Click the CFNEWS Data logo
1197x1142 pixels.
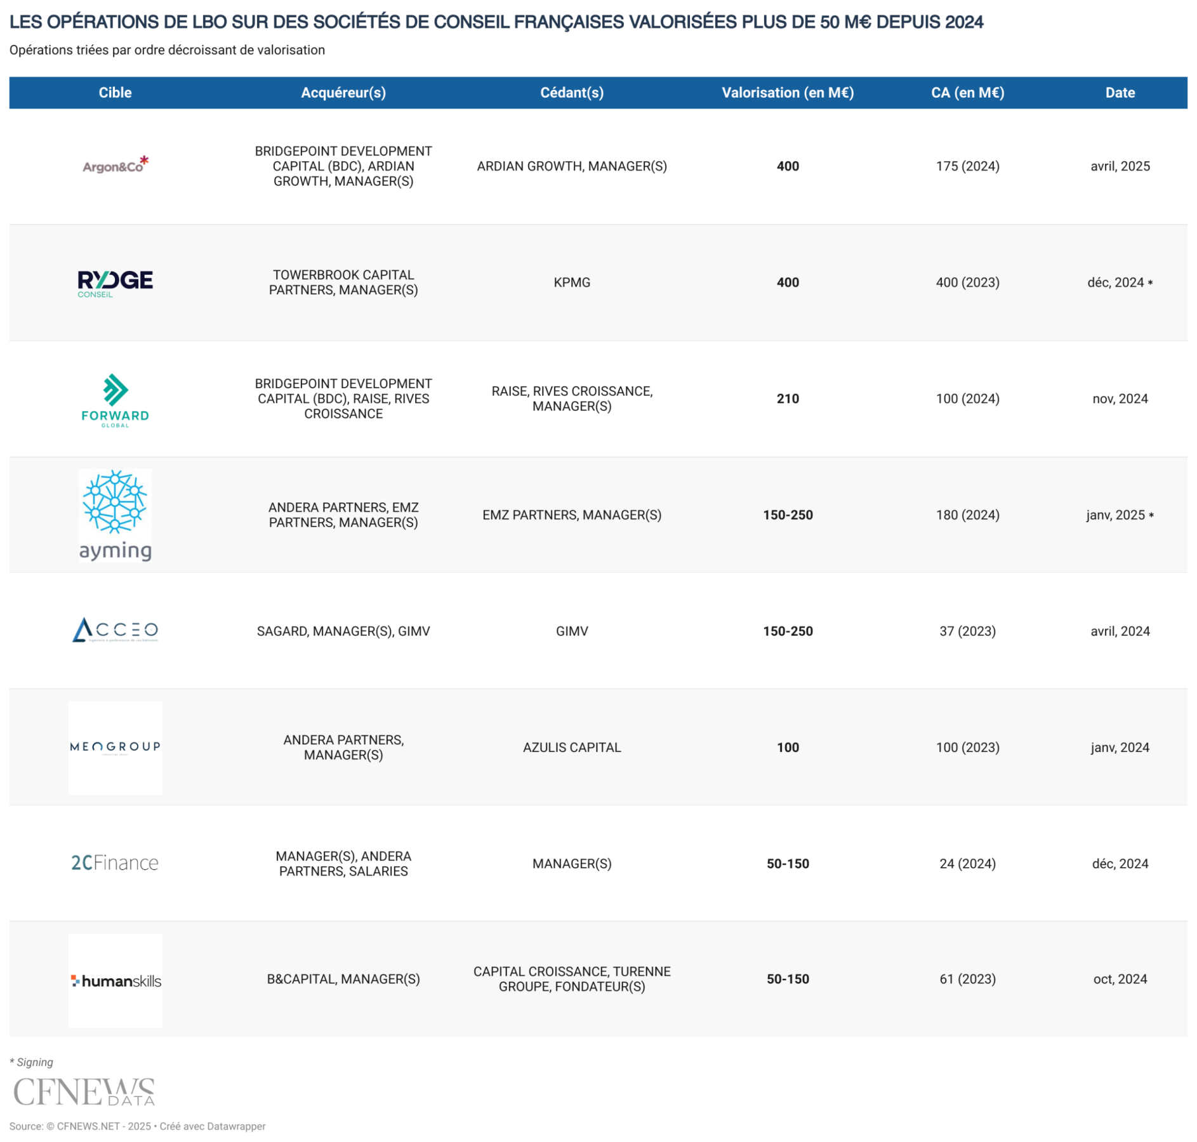(x=84, y=1091)
